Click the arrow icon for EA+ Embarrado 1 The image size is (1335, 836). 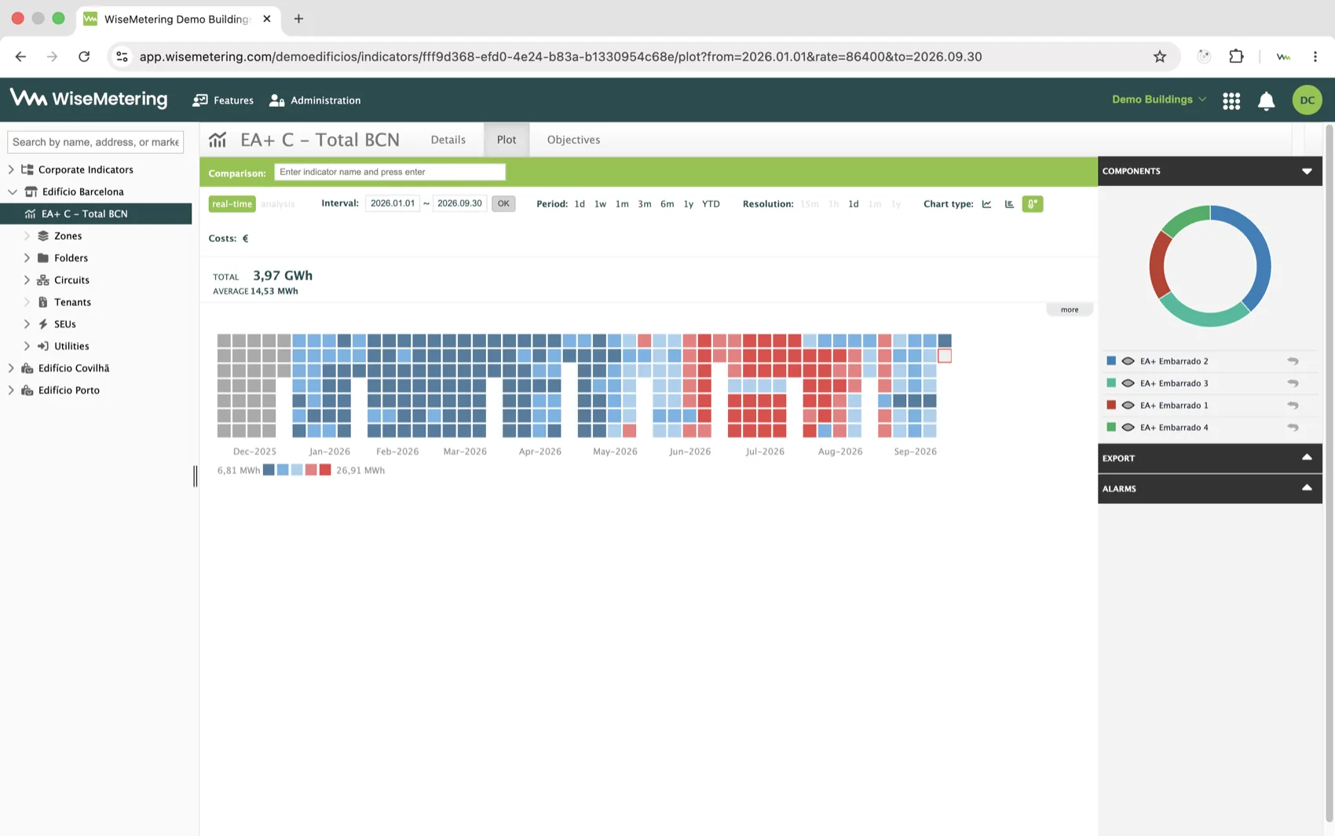coord(1293,405)
